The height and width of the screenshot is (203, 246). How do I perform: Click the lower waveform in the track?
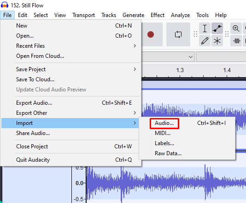point(166,183)
